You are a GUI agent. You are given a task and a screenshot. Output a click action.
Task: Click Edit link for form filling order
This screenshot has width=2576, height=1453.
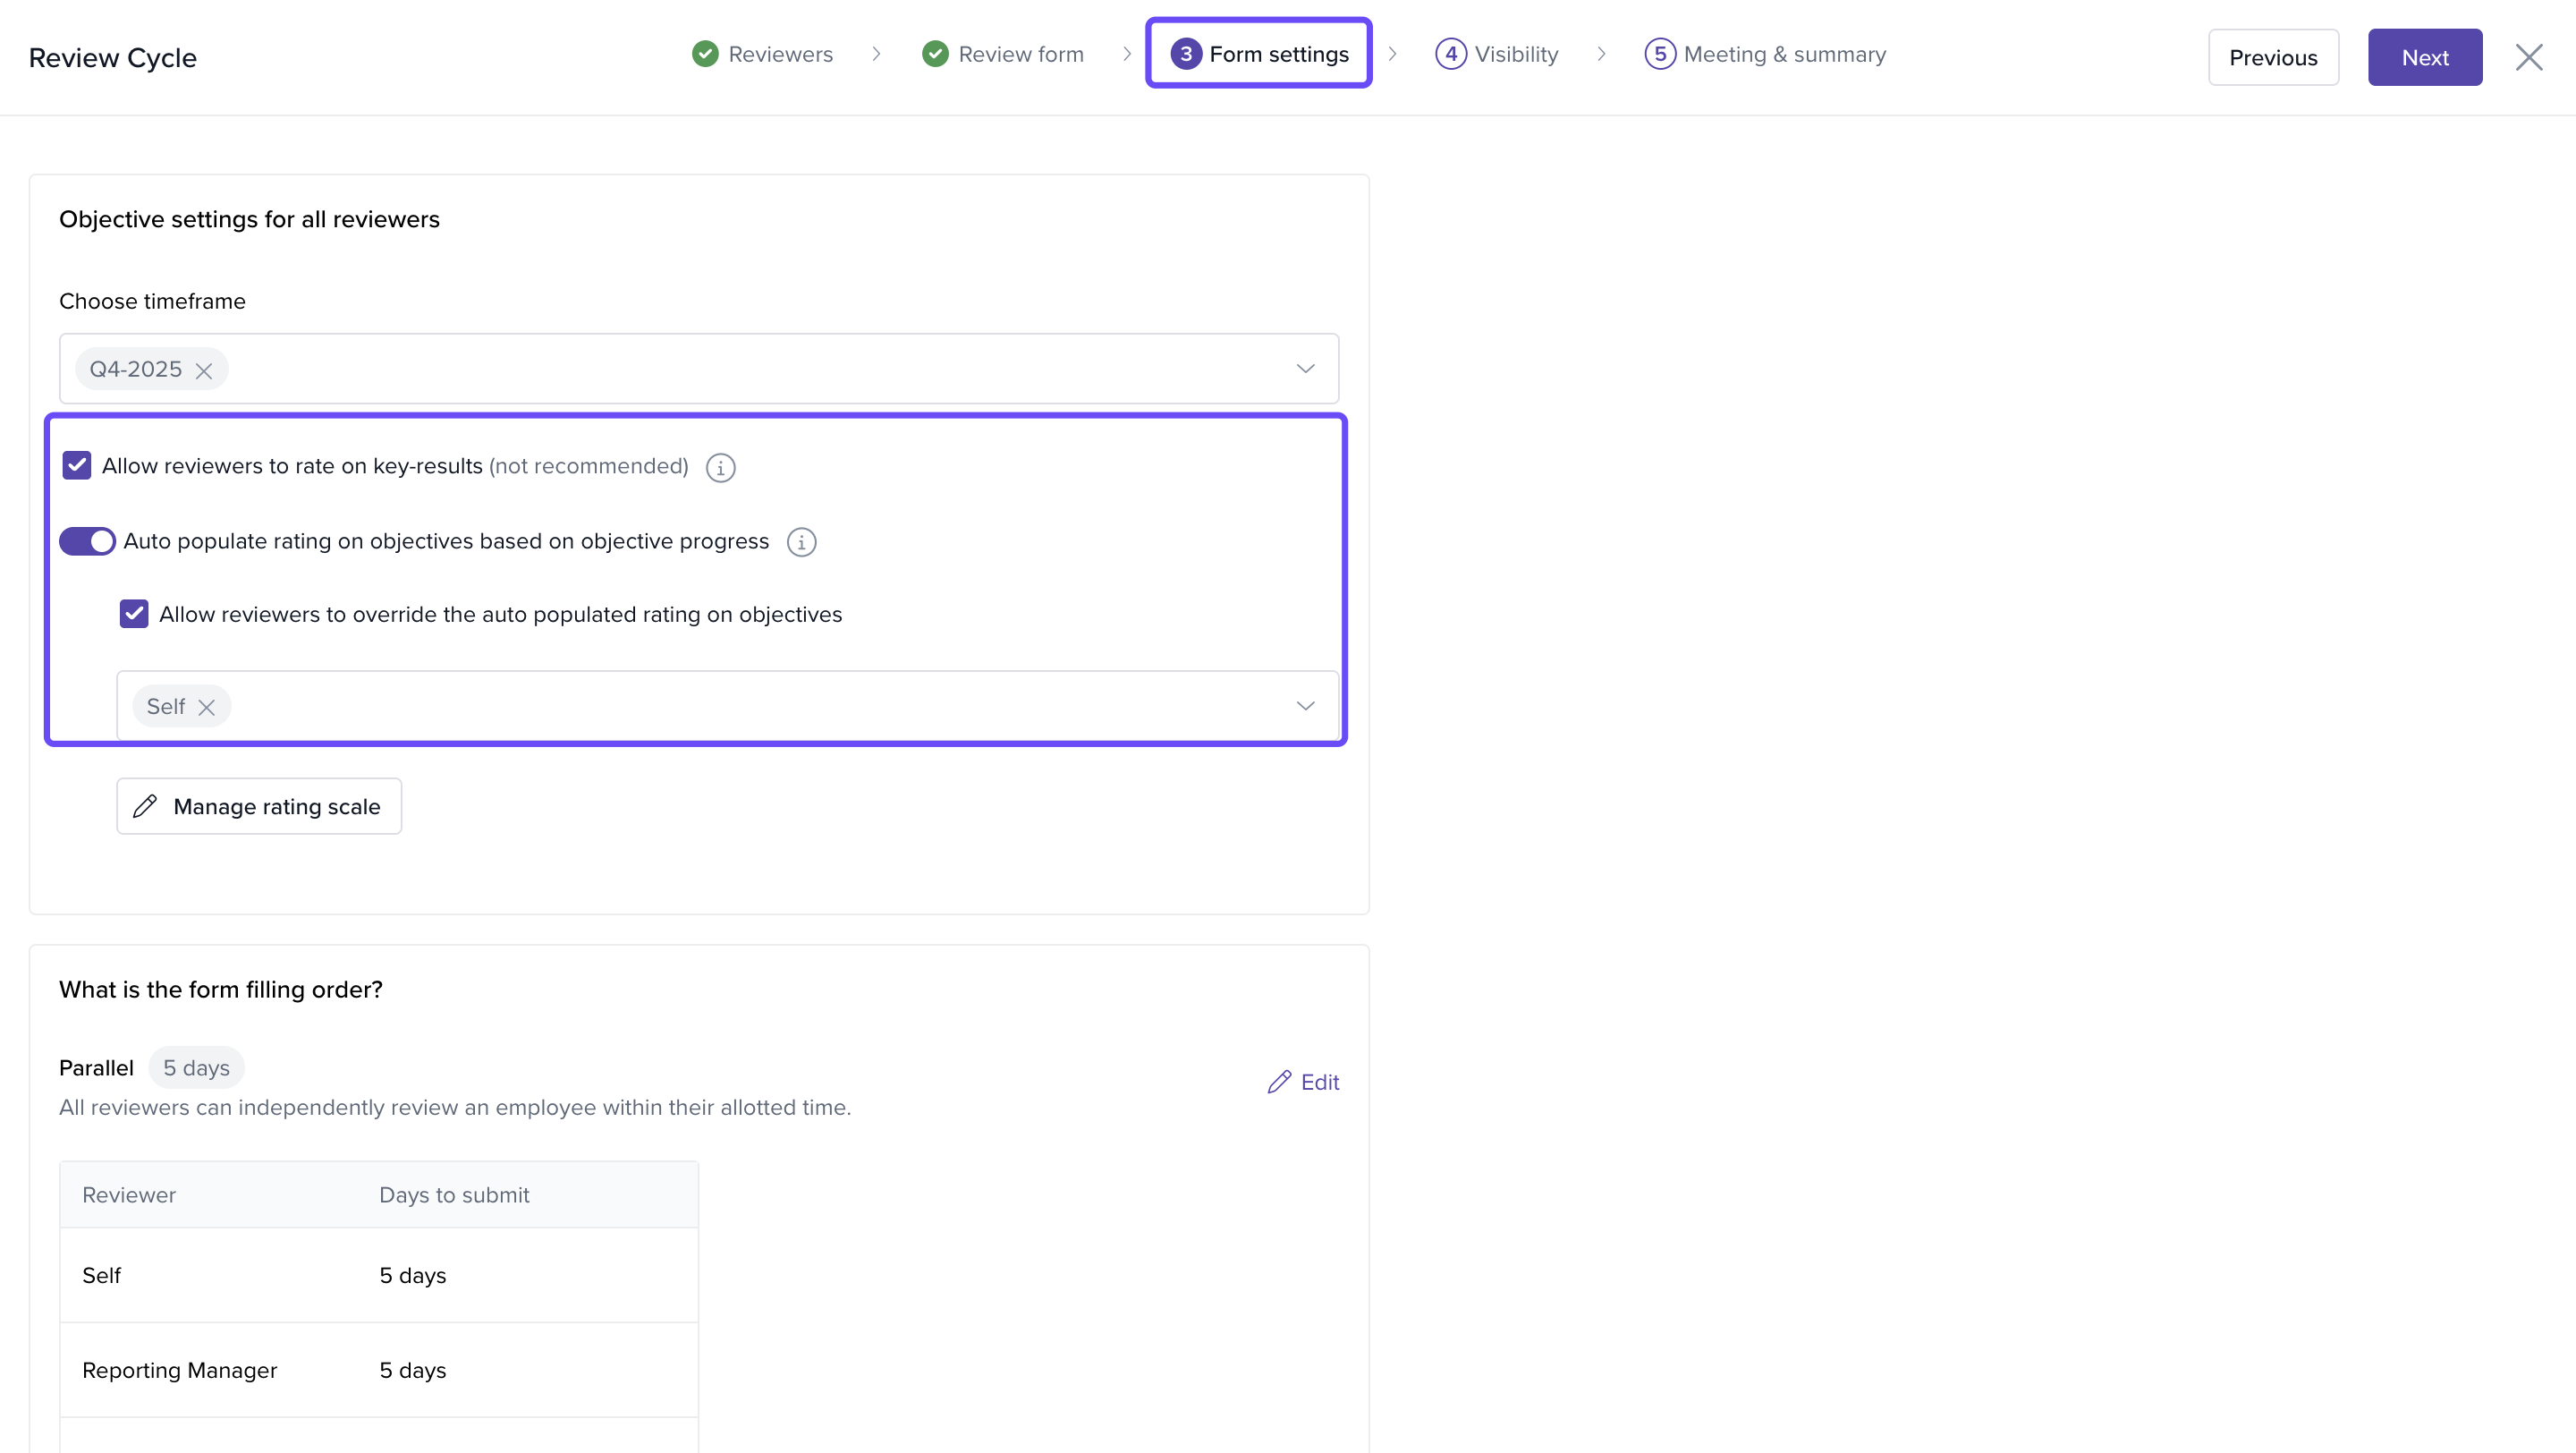tap(1319, 1082)
